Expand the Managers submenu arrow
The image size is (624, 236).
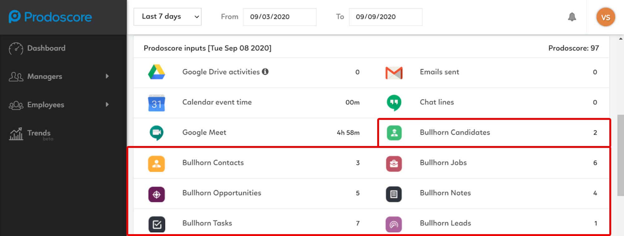[x=107, y=76]
